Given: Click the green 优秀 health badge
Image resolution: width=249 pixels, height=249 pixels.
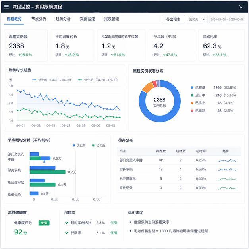Looking at the screenshot, I should [x=44, y=223].
